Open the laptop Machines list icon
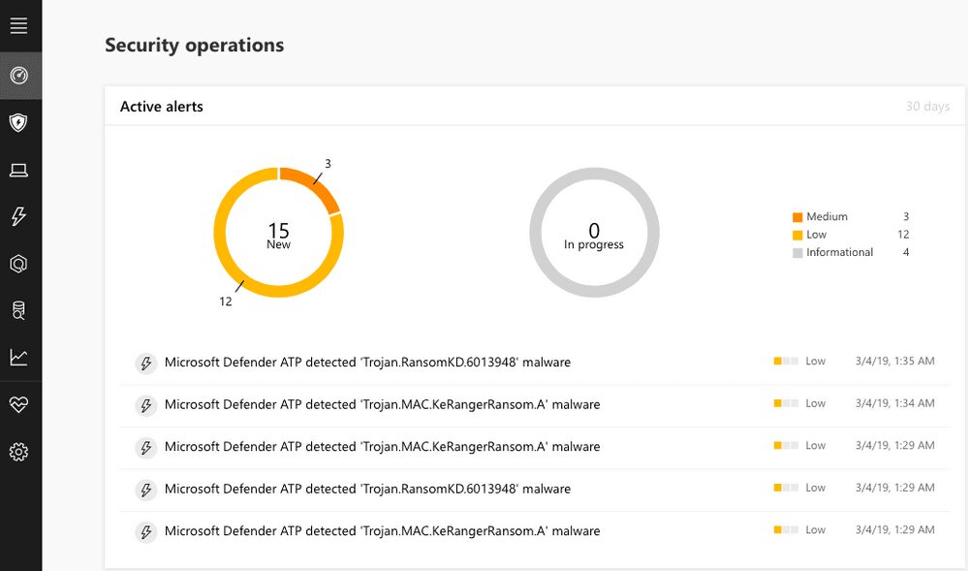Image resolution: width=968 pixels, height=571 pixels. pyautogui.click(x=18, y=171)
